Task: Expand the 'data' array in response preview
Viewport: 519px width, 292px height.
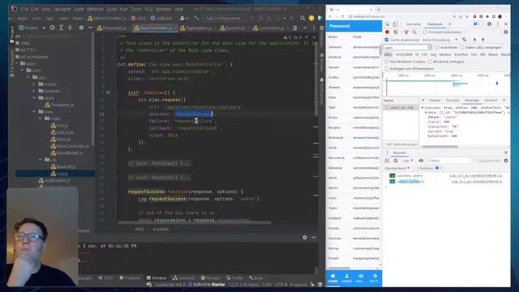Action: 426,113
